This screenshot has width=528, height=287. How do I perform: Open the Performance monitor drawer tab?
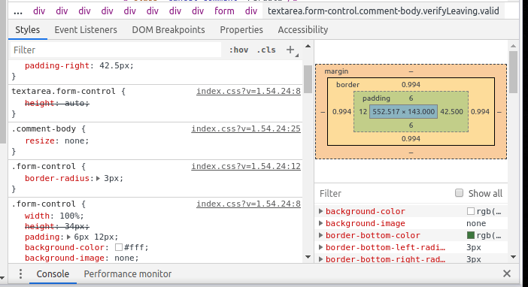[x=128, y=274]
